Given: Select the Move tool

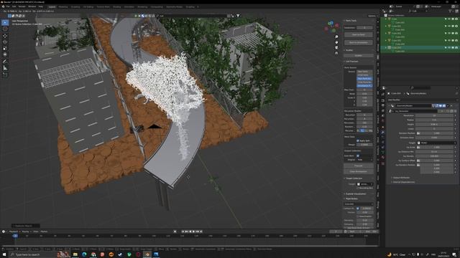Looking at the screenshot, I should (5, 36).
